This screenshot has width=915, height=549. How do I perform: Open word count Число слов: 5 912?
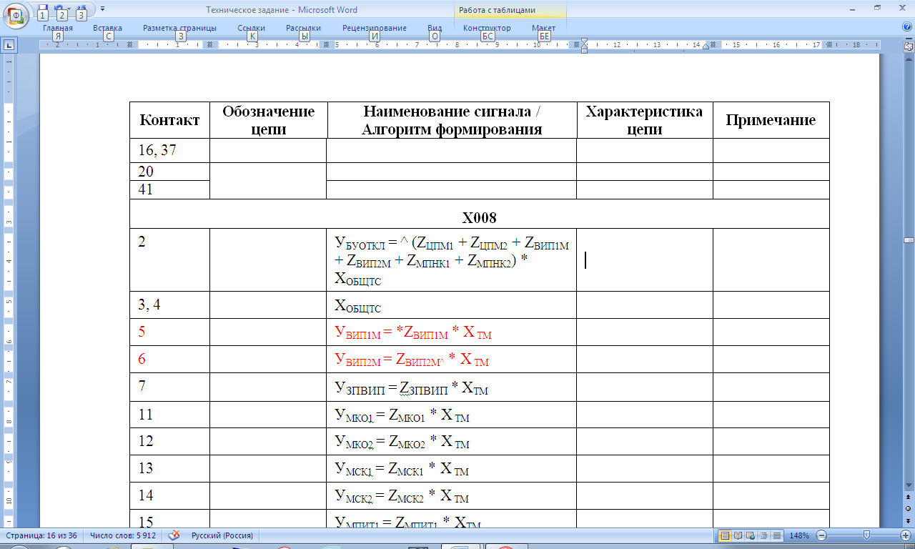tap(122, 535)
